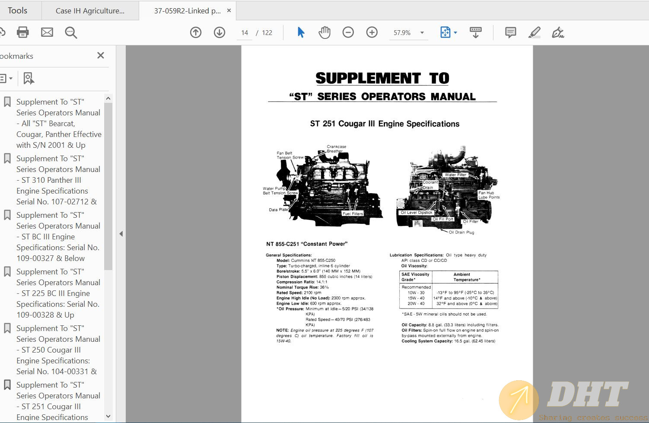Open bookmark ST 225 BC III Engine Specifications
Image resolution: width=649 pixels, height=423 pixels.
coord(58,293)
